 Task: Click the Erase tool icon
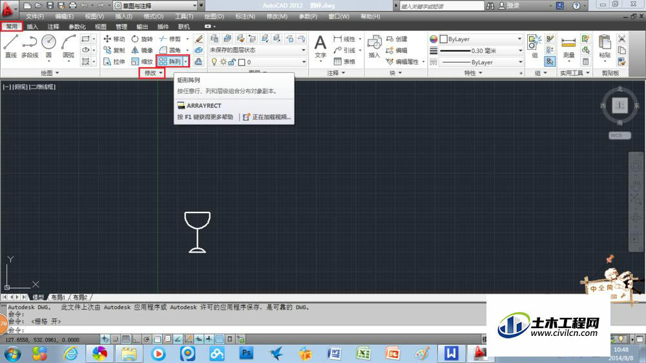(198, 39)
